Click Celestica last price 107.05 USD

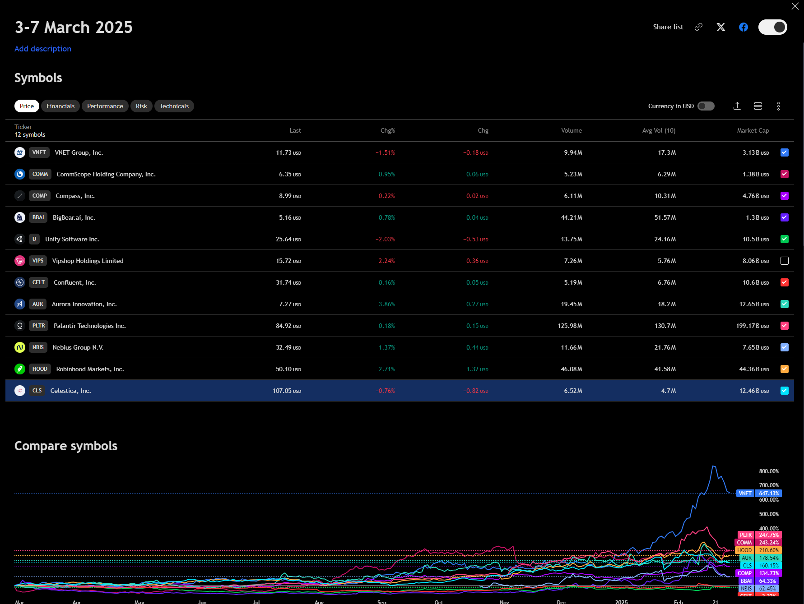tap(287, 391)
